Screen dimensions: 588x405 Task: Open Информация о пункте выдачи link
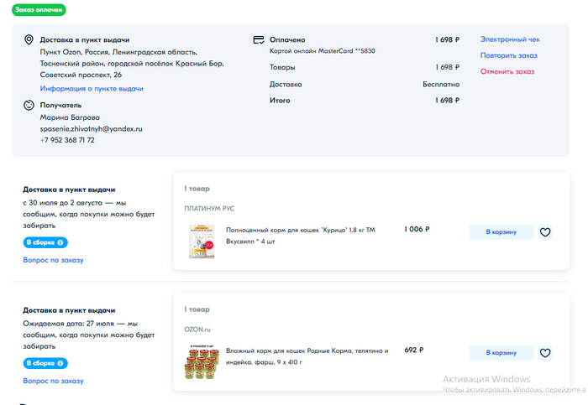(92, 88)
